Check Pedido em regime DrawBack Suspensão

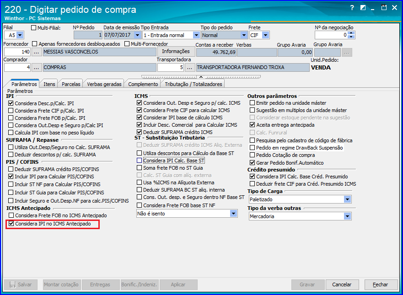[x=252, y=148]
